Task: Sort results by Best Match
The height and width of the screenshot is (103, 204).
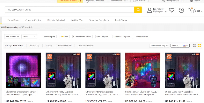Action: click(x=18, y=46)
